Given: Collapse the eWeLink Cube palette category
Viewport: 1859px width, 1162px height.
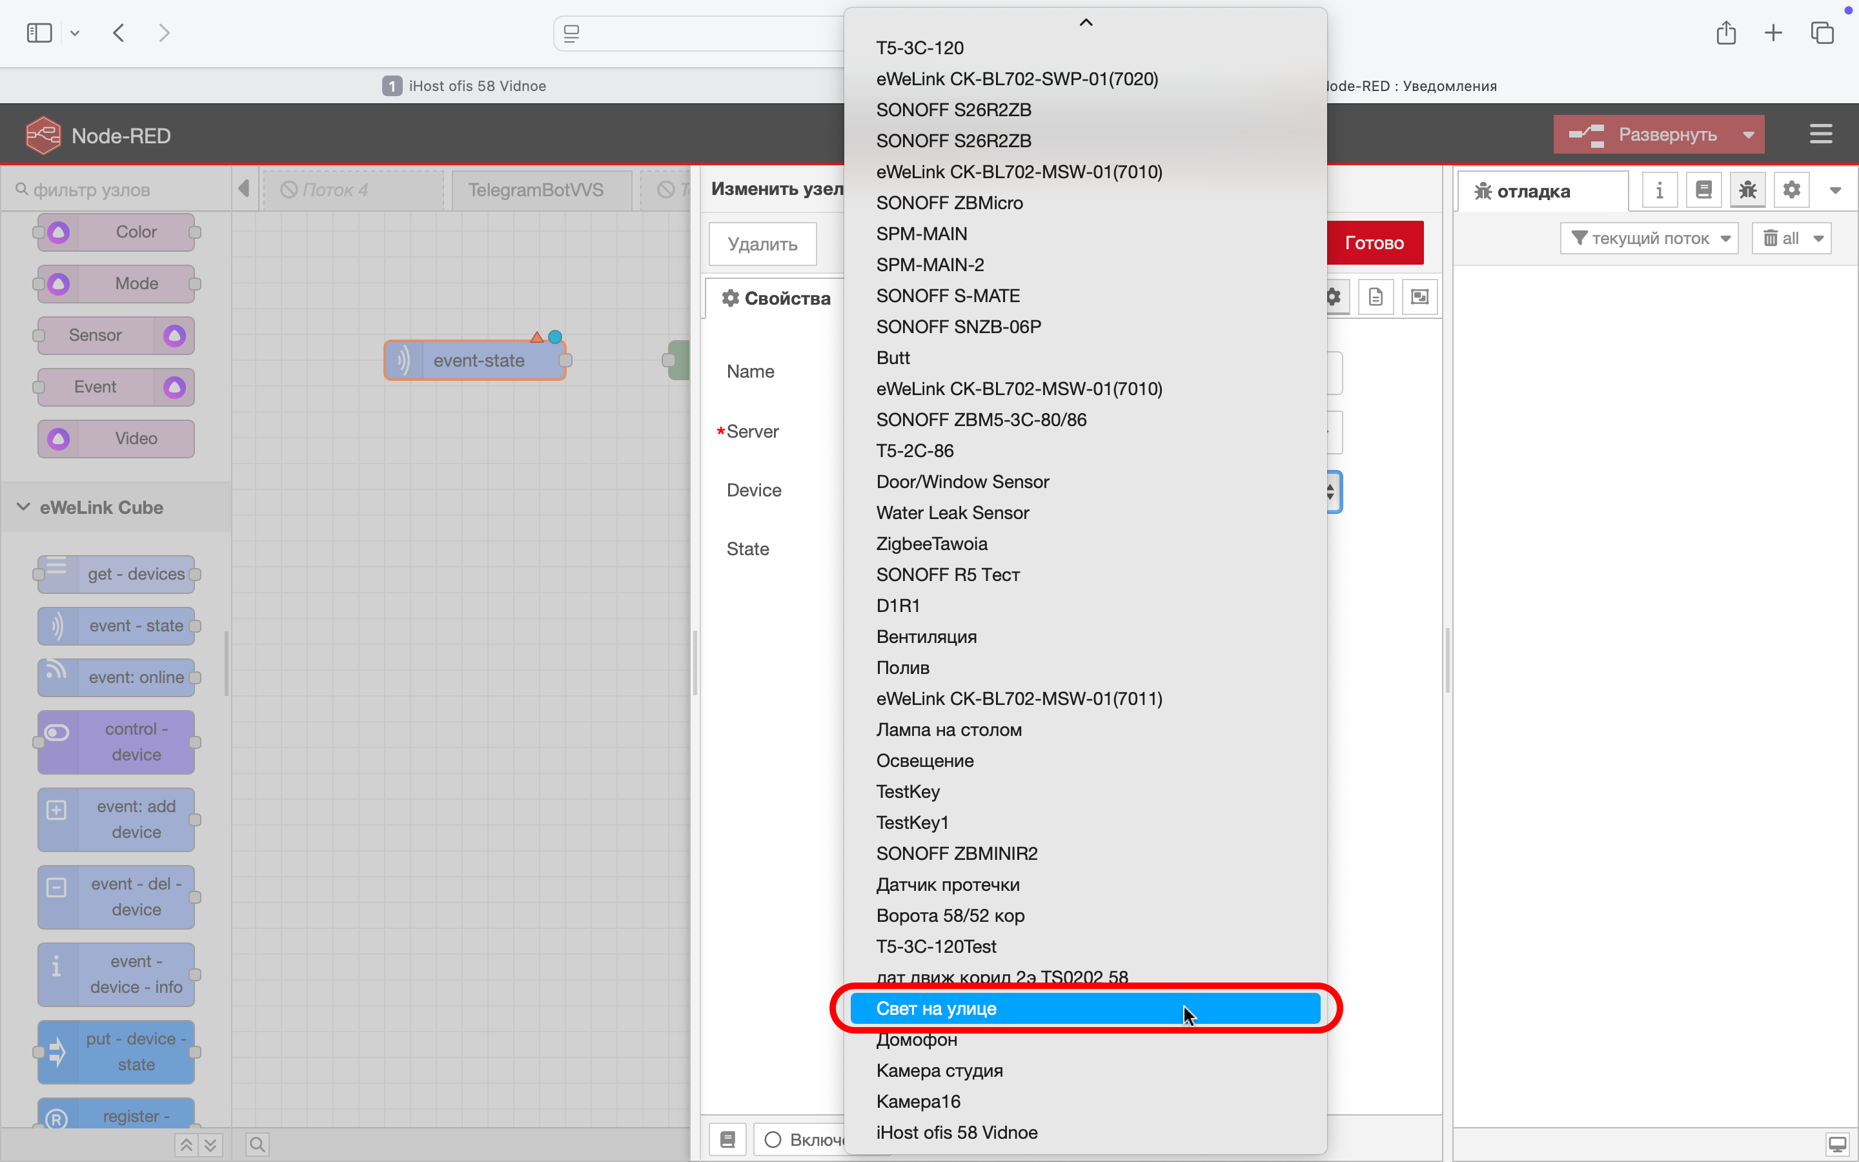Looking at the screenshot, I should [x=23, y=507].
